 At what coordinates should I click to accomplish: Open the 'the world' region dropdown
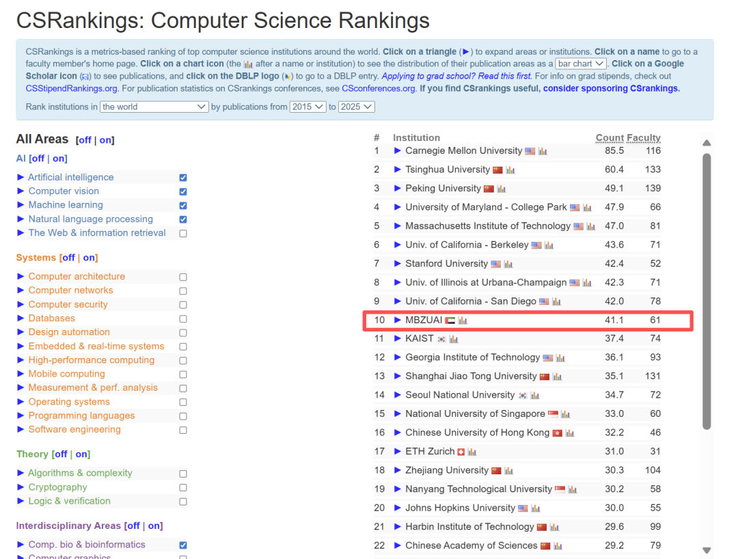(154, 107)
